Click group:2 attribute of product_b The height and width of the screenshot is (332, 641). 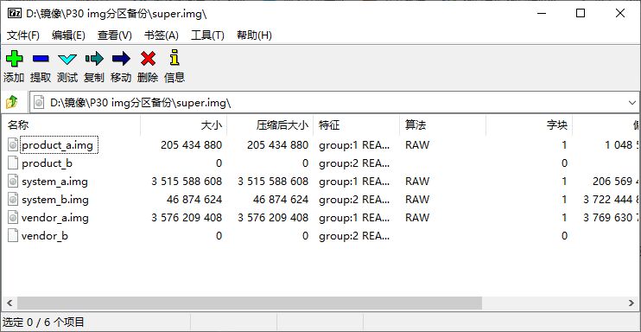tap(354, 163)
